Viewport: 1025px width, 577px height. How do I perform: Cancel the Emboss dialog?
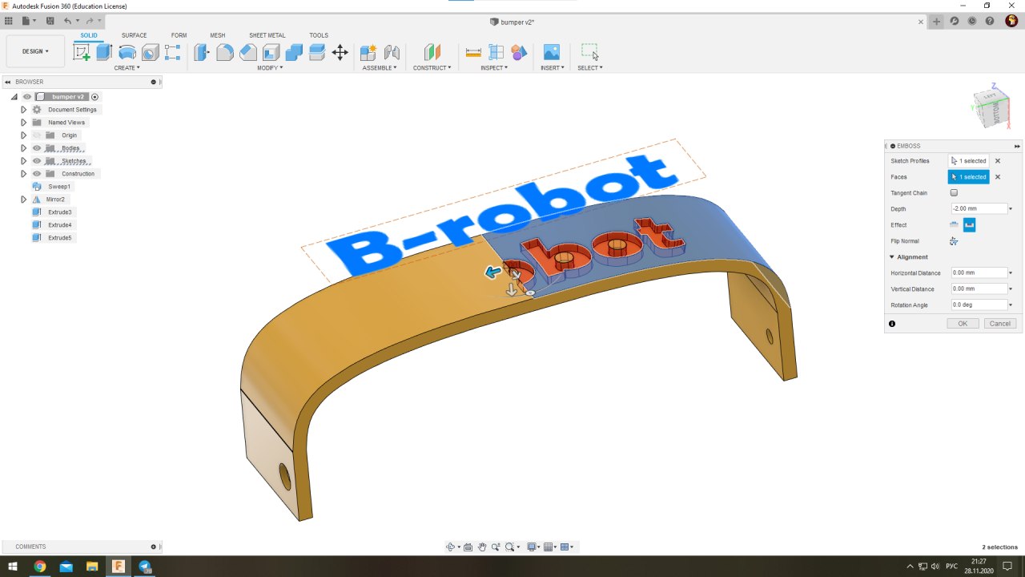coord(1000,324)
